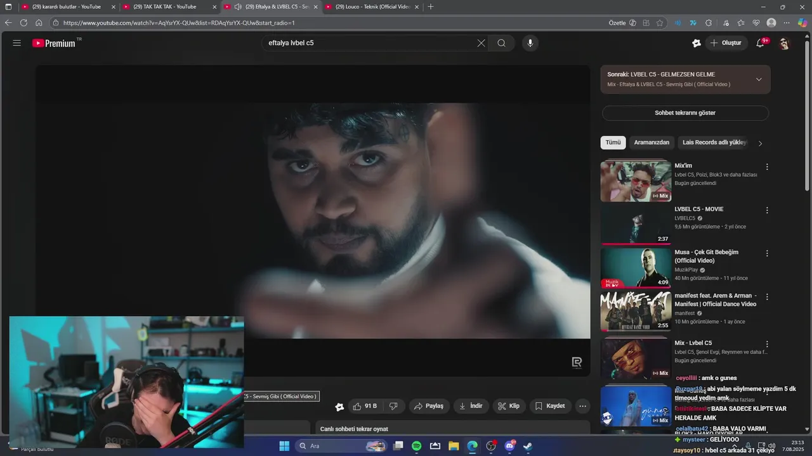Select the Aramanızdan filter chip
This screenshot has height=456, width=812.
(652, 142)
